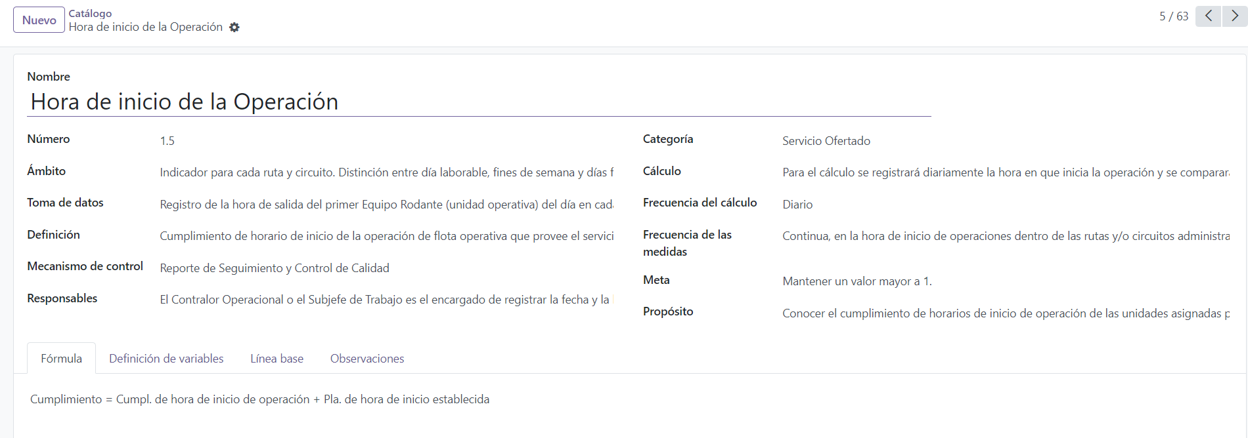This screenshot has height=438, width=1248.
Task: Click the Mecanismo de control label
Action: [85, 266]
